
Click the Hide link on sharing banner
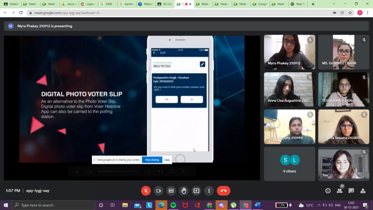[167, 160]
